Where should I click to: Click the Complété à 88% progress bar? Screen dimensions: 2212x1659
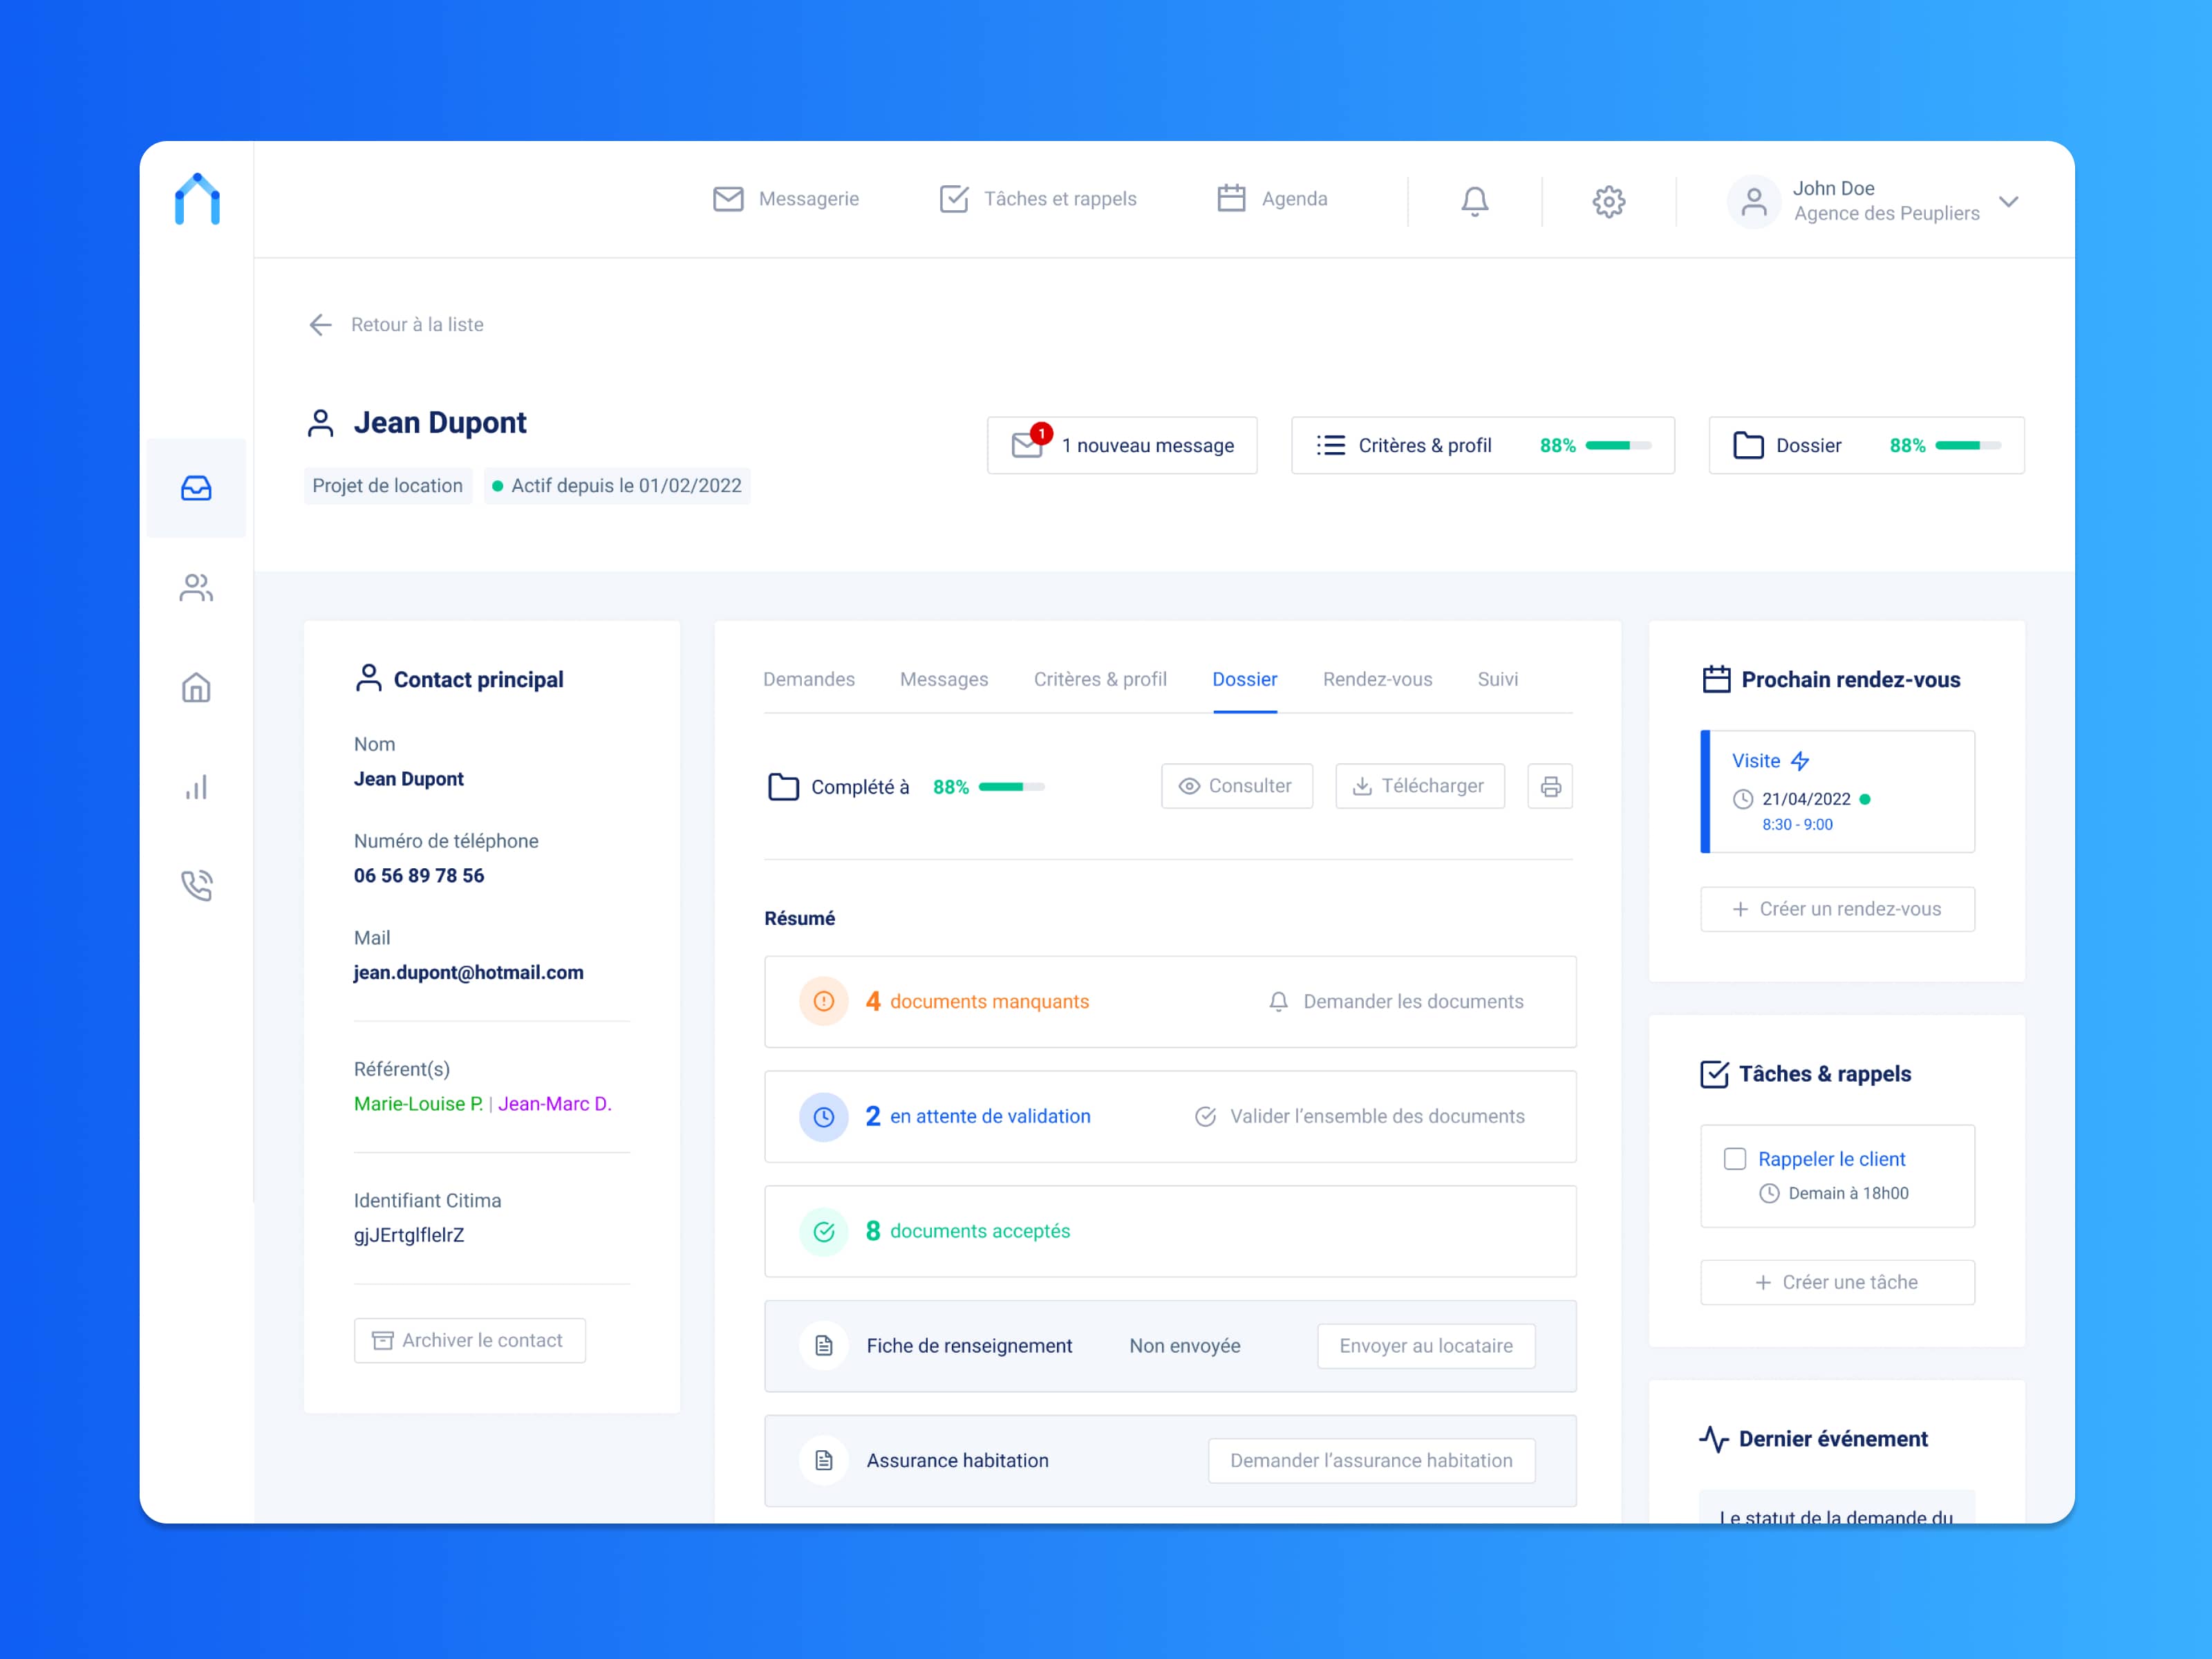click(x=1011, y=787)
